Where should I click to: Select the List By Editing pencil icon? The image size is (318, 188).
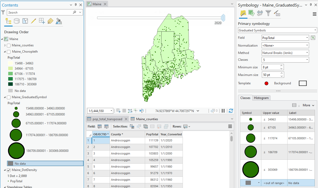click(x=33, y=21)
